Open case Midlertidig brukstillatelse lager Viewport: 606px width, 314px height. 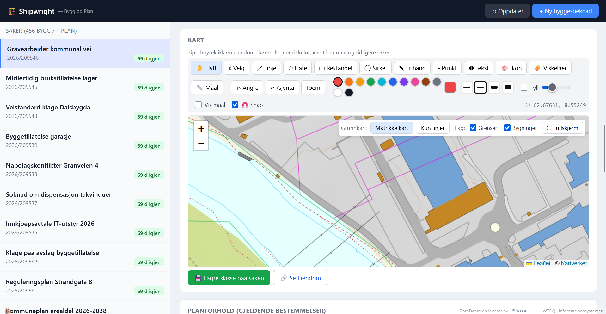coord(85,82)
